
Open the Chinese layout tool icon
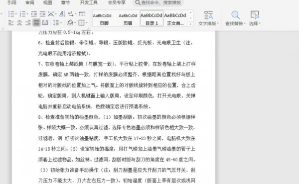pyautogui.click(x=51, y=14)
